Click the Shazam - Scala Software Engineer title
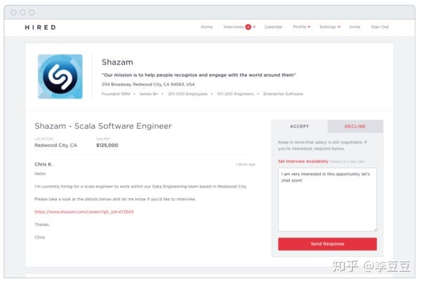 [x=103, y=126]
